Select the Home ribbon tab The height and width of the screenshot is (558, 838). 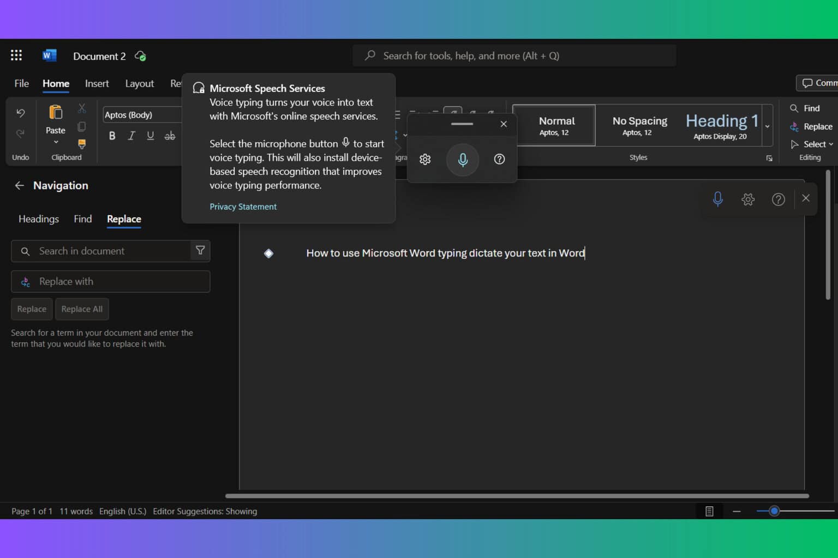tap(56, 83)
